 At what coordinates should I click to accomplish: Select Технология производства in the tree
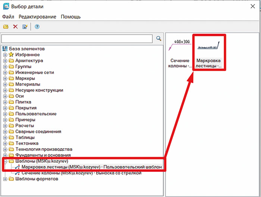(44, 149)
